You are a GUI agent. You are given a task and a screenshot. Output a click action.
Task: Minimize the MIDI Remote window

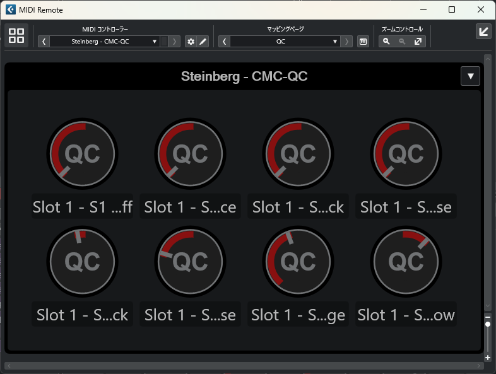(x=423, y=10)
